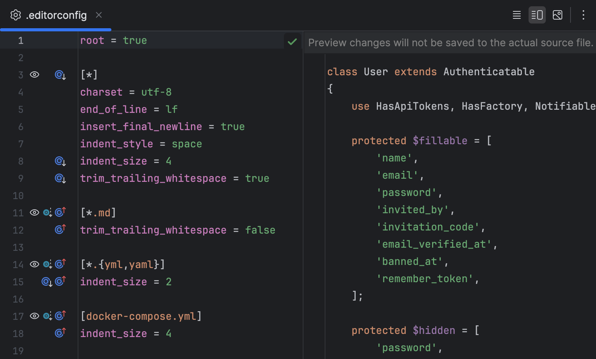Viewport: 596px width, 359px height.
Task: Click the override arrow next to docker-compose indent_size
Action: (x=60, y=333)
